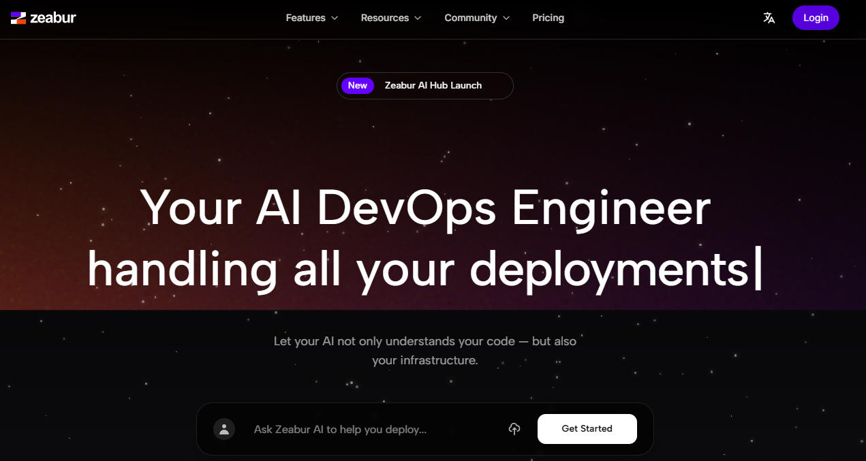866x461 pixels.
Task: Click the 'Your AI DevOps Engineer' headline
Action: click(425, 208)
